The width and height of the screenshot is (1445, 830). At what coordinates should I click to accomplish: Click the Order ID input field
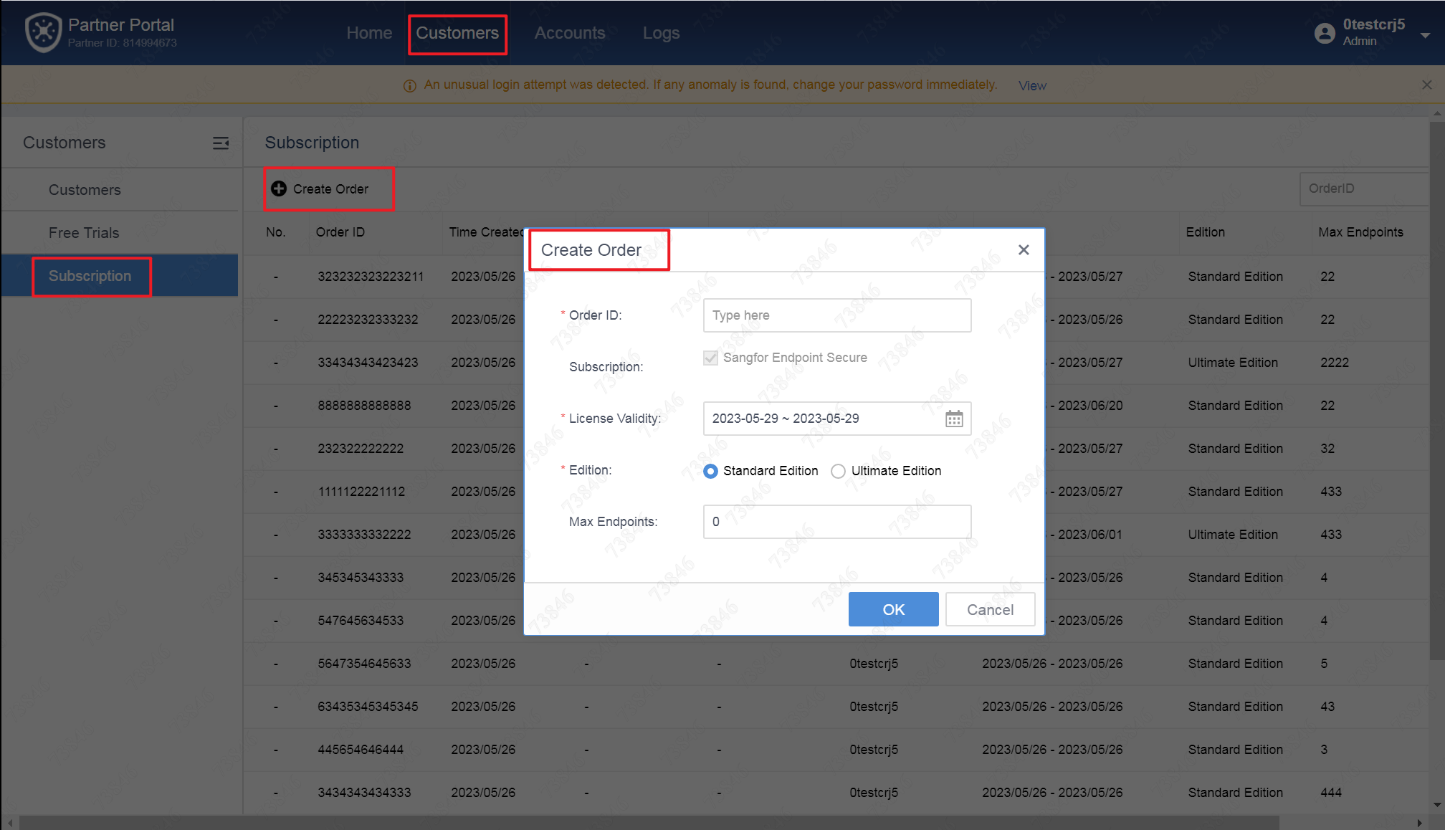tap(836, 315)
